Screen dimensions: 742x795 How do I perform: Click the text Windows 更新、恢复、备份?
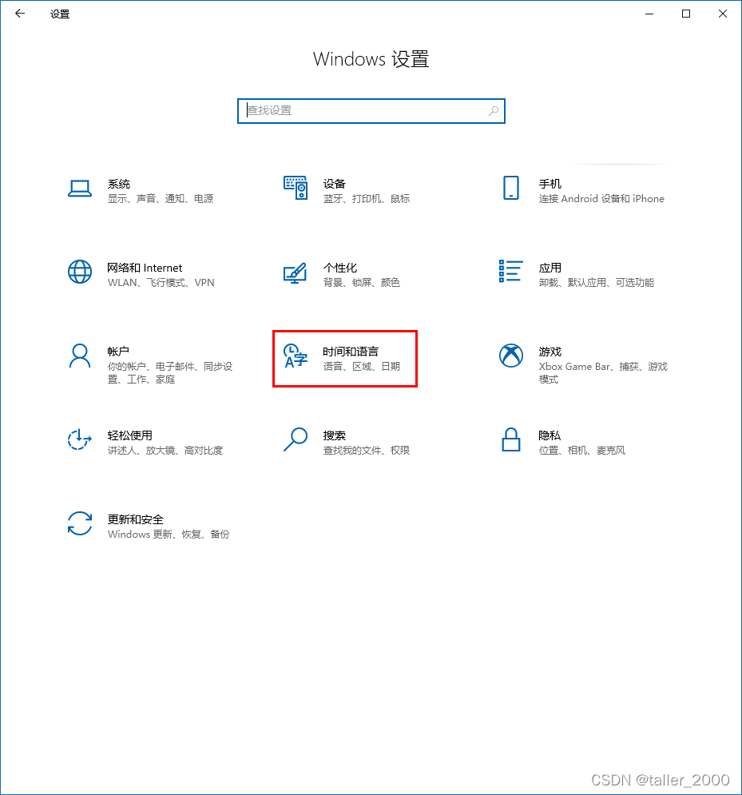[169, 534]
